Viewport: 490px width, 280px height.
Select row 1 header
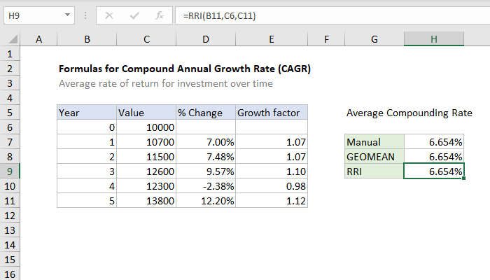pos(10,54)
